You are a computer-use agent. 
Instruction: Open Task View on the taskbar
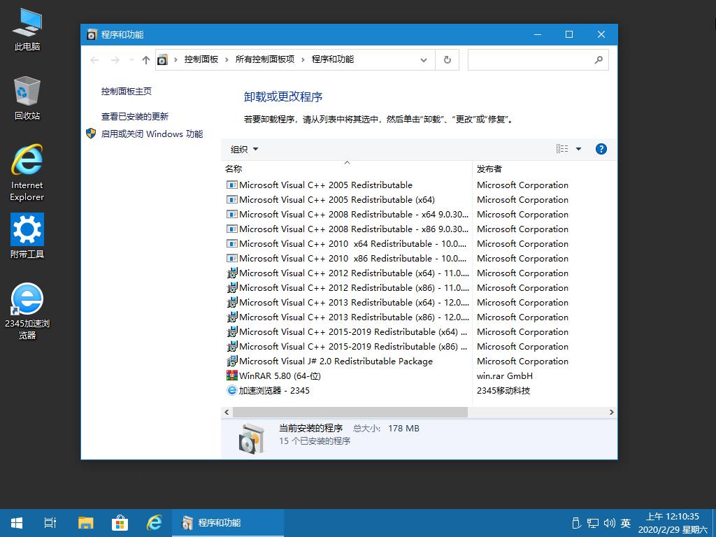click(50, 523)
